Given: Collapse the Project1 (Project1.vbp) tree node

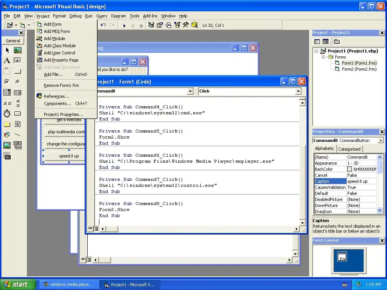Looking at the screenshot, I should coord(316,51).
